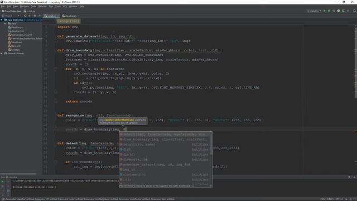Click the autocomplete popup scrollbar
Screen dimensions: 357x201
(x=211, y=143)
